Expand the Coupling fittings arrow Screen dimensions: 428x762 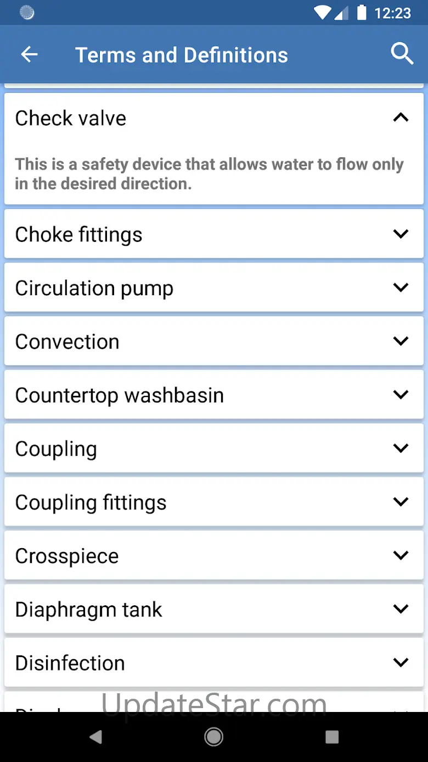tap(401, 501)
